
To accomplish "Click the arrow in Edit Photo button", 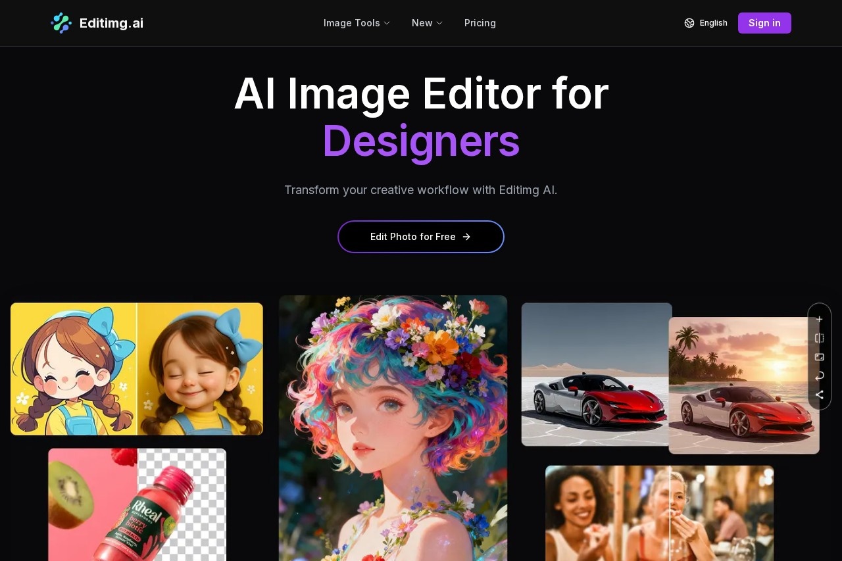I will 466,237.
